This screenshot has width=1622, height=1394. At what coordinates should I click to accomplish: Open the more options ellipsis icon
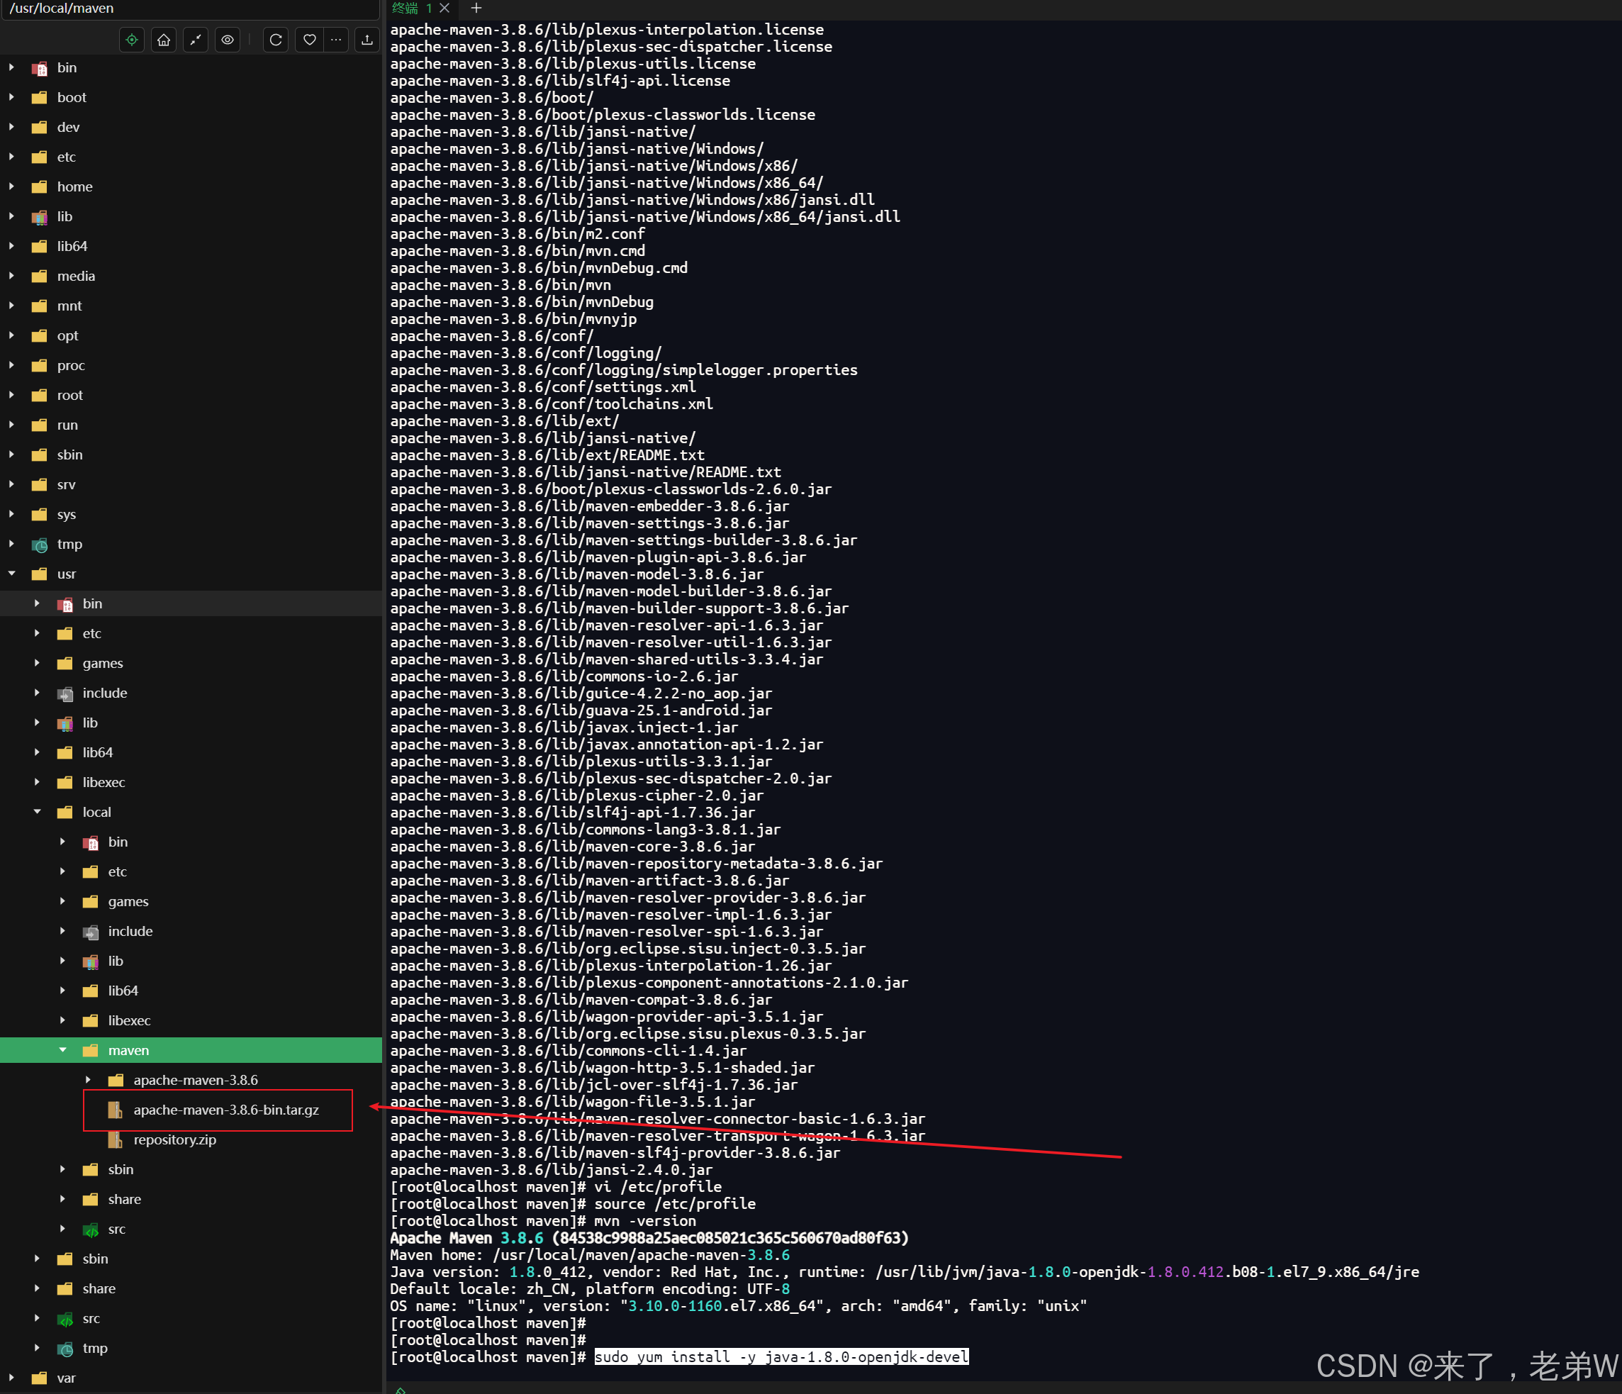(x=336, y=39)
